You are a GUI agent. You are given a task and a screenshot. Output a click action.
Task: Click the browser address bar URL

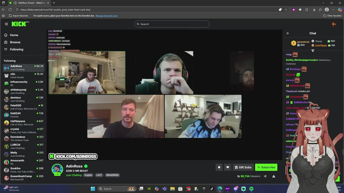pyautogui.click(x=55, y=10)
